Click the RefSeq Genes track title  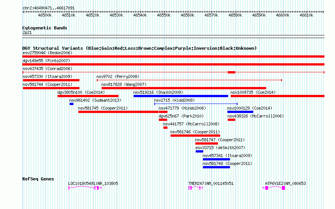click(38, 179)
